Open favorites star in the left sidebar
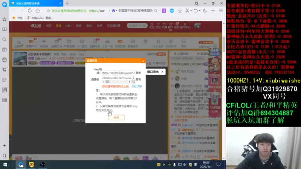This screenshot has width=301, height=169. pyautogui.click(x=4, y=19)
